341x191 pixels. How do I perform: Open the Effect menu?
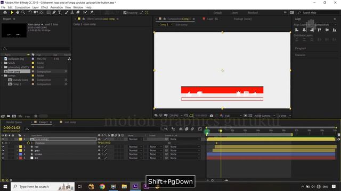pyautogui.click(x=45, y=7)
